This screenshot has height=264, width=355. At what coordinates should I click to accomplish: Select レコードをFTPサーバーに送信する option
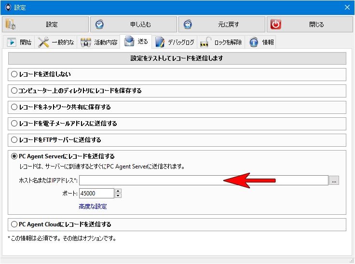tap(14, 140)
